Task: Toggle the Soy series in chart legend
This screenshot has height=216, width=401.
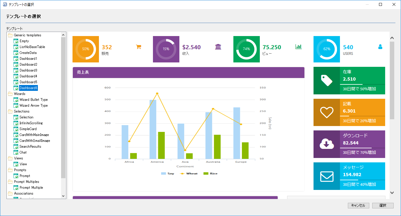Action: (168, 174)
